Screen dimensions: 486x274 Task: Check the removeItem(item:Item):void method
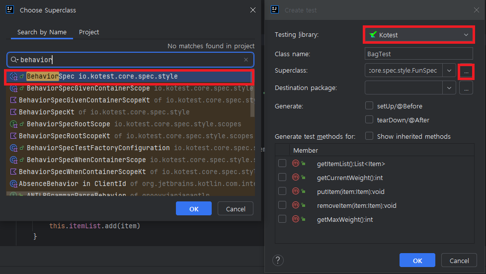click(x=282, y=205)
